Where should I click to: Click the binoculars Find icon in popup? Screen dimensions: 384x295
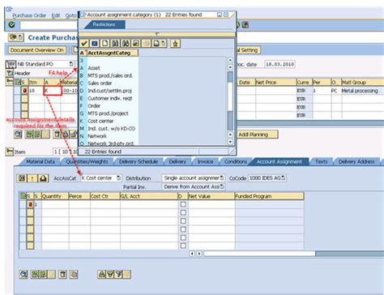[x=115, y=43]
